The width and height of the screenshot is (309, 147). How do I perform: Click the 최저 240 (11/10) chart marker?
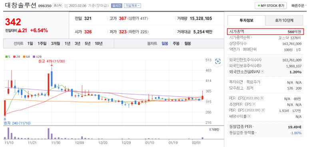(x=17, y=123)
